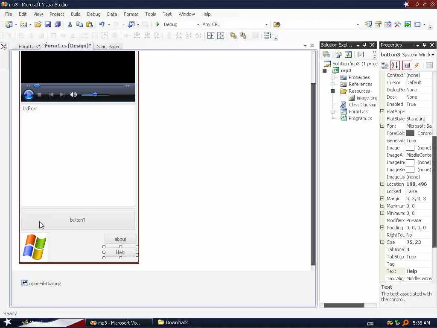Click the button1 button on form
Viewport: 437px width, 328px height.
[78, 220]
